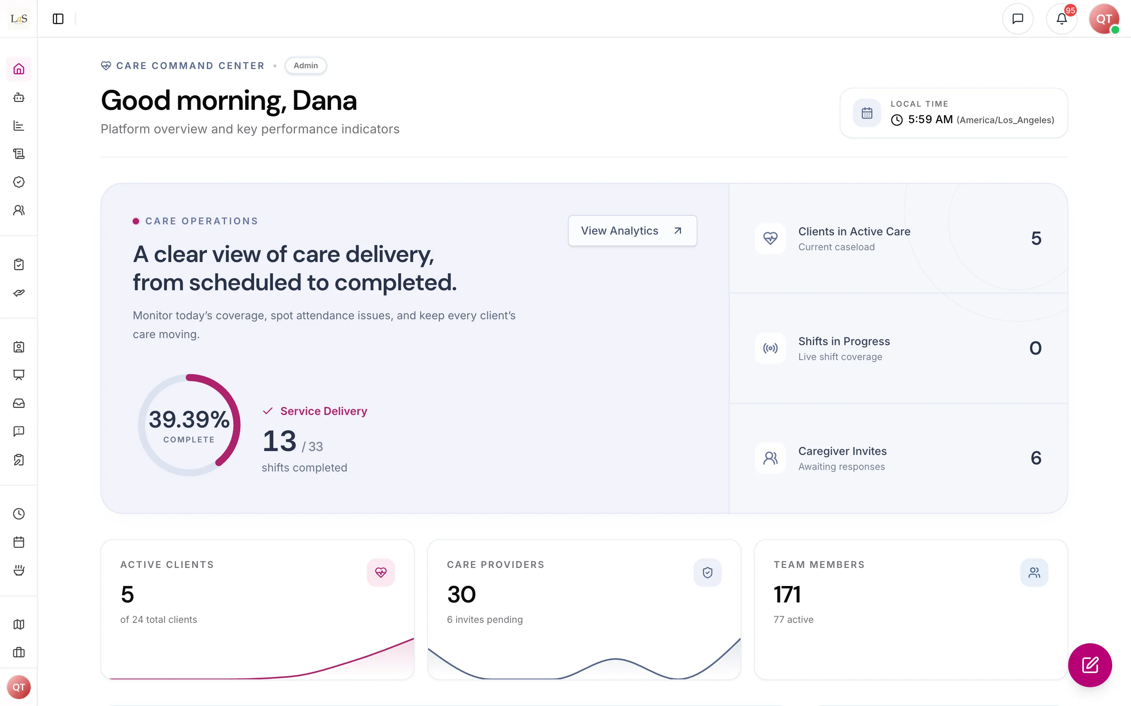
Task: Click the people icon on Team Members card
Action: [1034, 573]
